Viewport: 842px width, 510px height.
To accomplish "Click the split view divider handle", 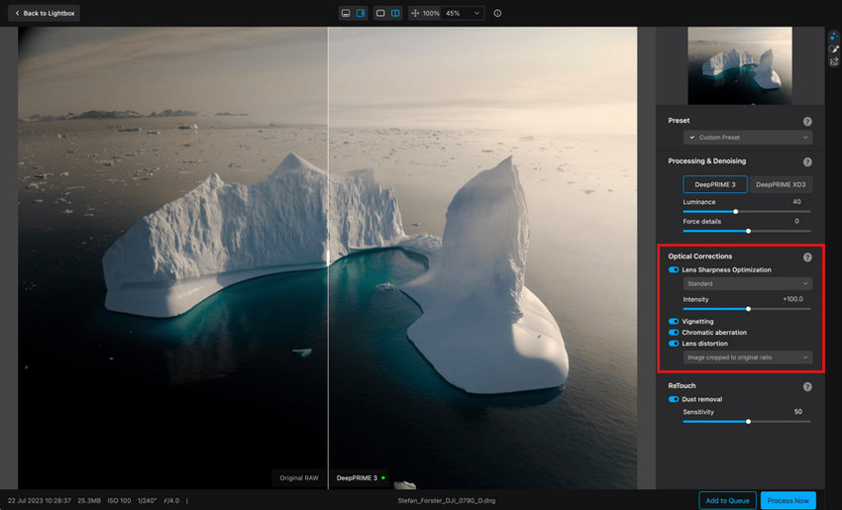I will point(328,257).
